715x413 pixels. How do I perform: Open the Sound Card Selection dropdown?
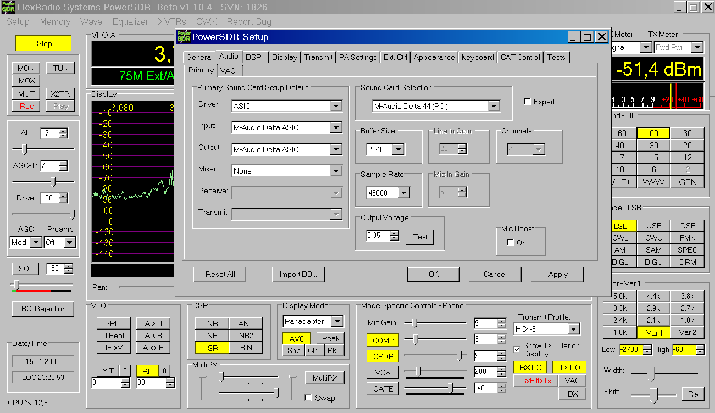493,106
